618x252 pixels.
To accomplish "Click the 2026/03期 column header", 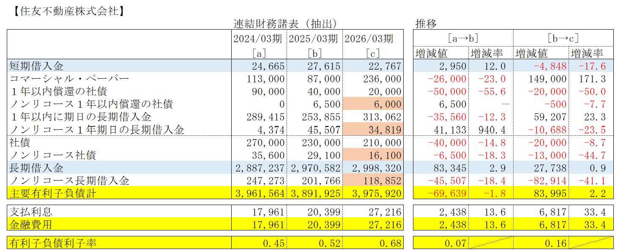I will (369, 39).
